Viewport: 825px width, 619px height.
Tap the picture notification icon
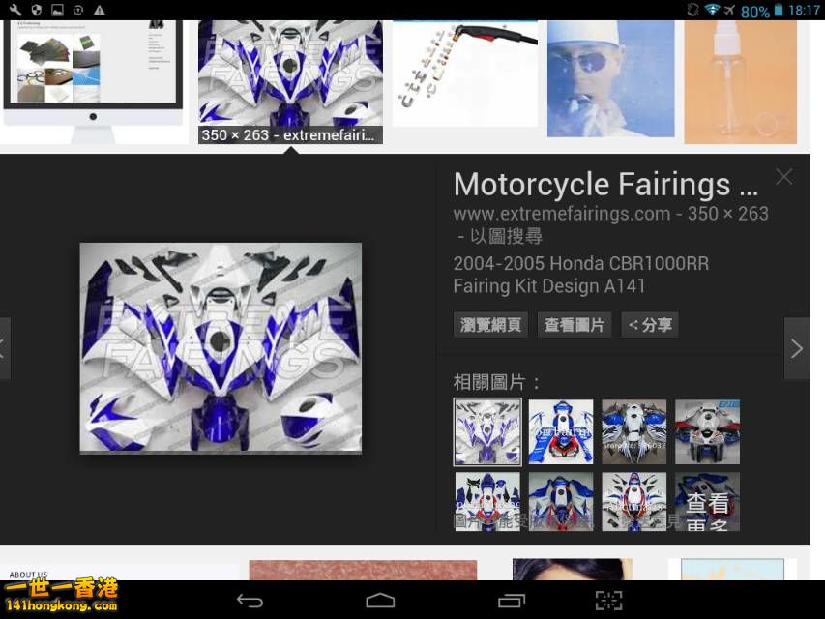[x=57, y=10]
